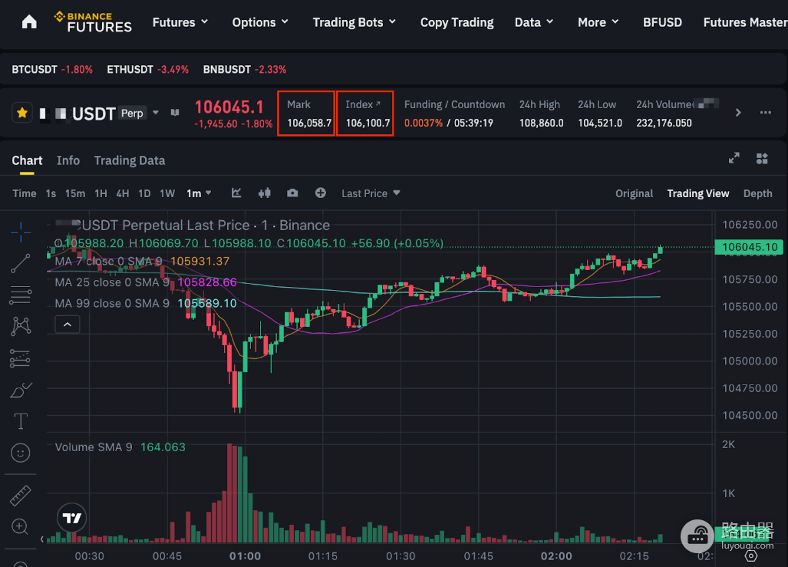
Task: Select the Text annotation tool
Action: click(x=21, y=421)
